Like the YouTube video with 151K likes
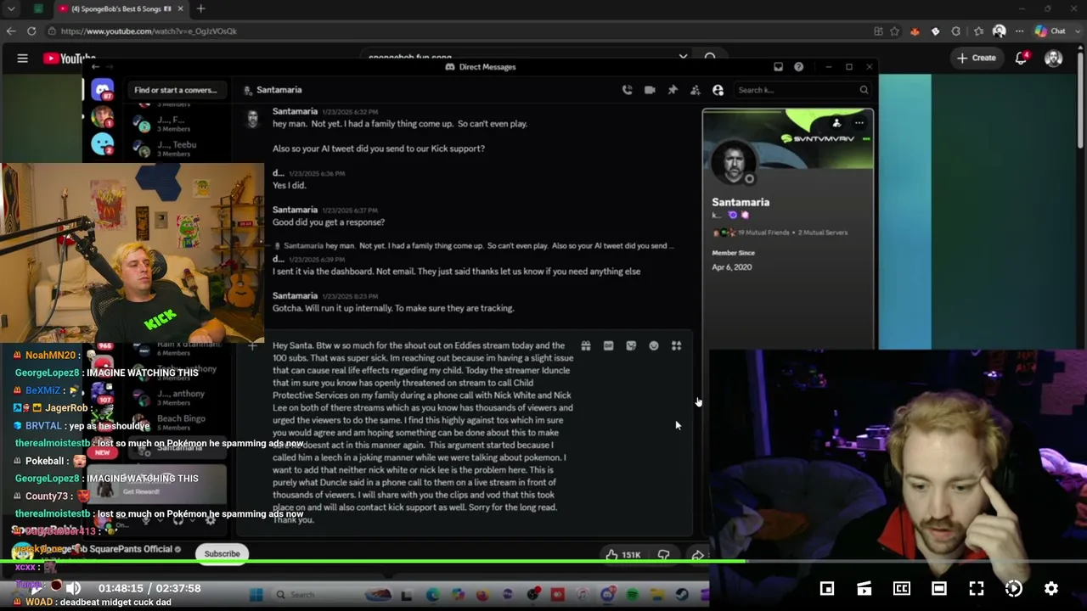The height and width of the screenshot is (611, 1087). click(622, 555)
